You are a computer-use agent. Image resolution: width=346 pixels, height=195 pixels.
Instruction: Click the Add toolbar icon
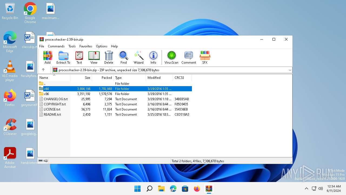coord(48,57)
